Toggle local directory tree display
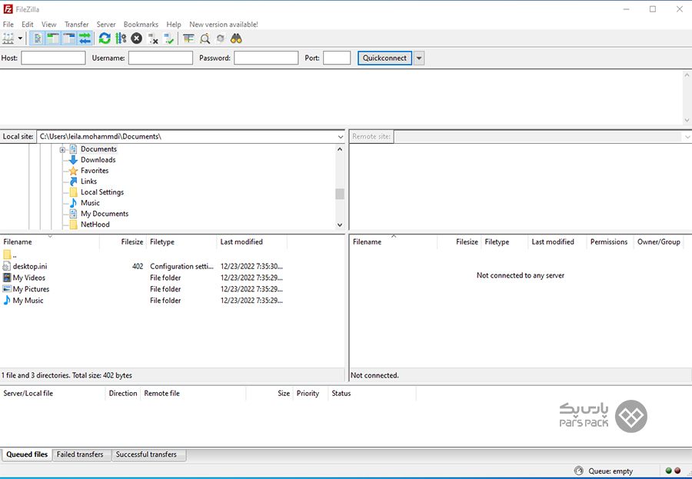The height and width of the screenshot is (479, 692). [x=53, y=39]
